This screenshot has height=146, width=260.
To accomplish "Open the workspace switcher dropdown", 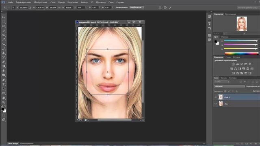I will coord(248,8).
